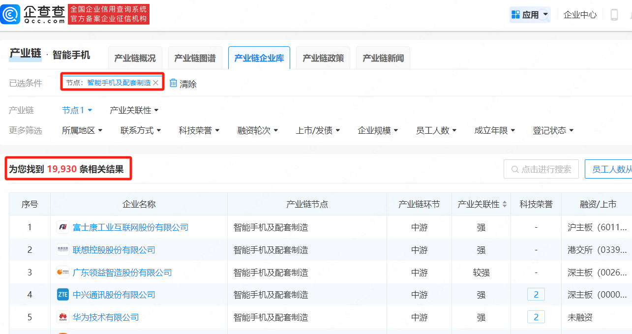Click the ZTE logo in row 4
This screenshot has width=632, height=334.
tap(62, 295)
